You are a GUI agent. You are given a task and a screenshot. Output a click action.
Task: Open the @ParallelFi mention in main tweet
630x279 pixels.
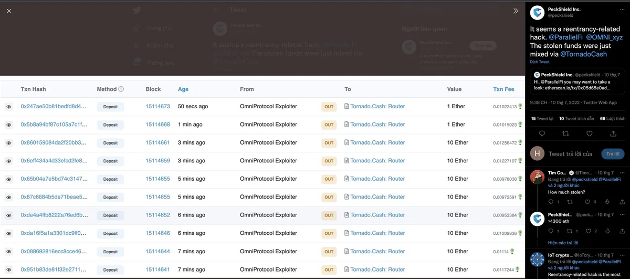pos(565,37)
